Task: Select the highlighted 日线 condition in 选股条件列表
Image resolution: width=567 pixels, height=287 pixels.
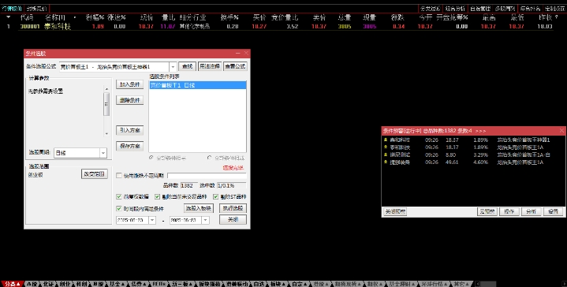Action: point(197,85)
